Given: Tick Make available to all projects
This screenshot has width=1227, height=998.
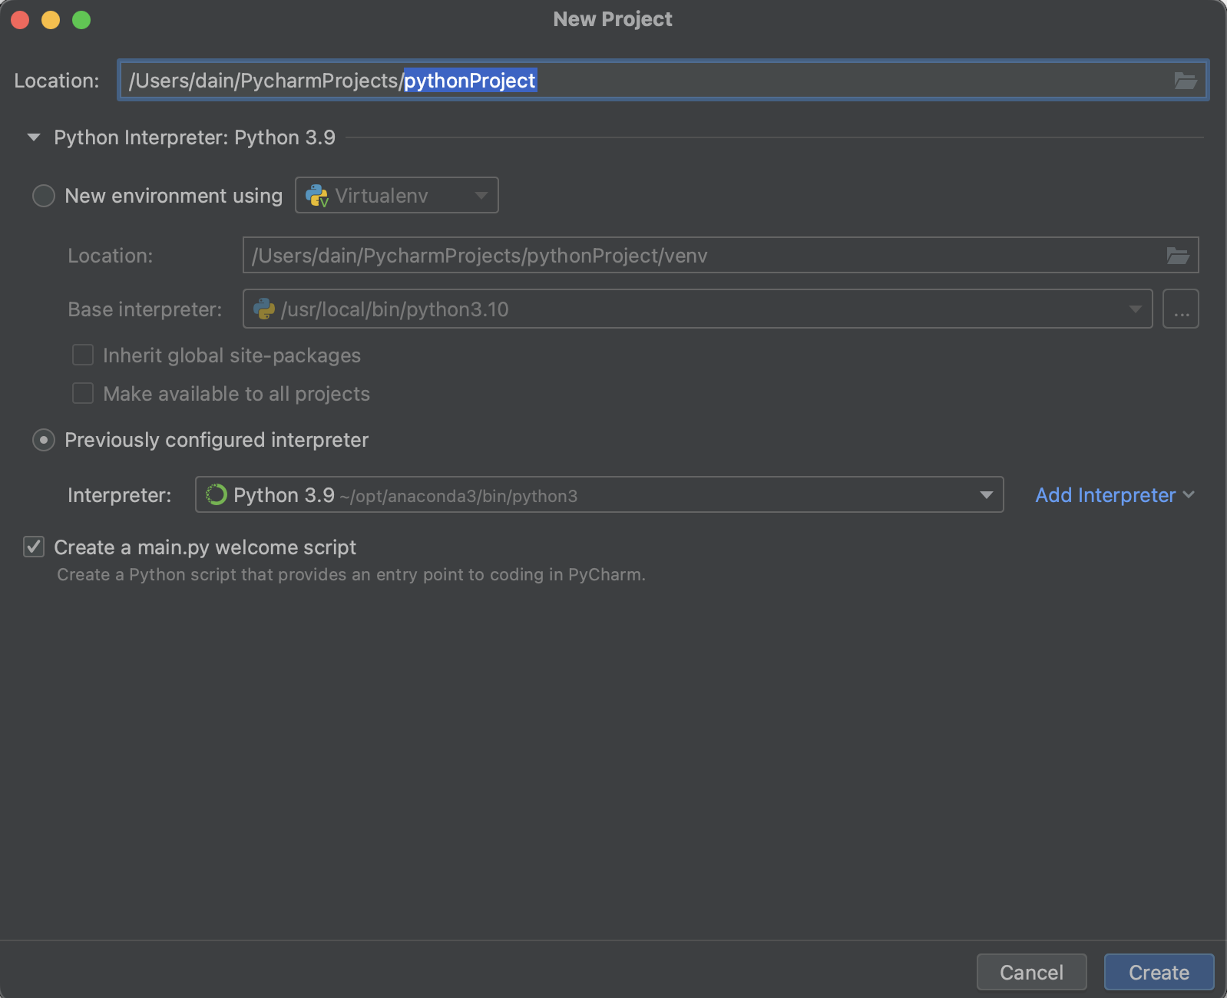Looking at the screenshot, I should pos(83,393).
